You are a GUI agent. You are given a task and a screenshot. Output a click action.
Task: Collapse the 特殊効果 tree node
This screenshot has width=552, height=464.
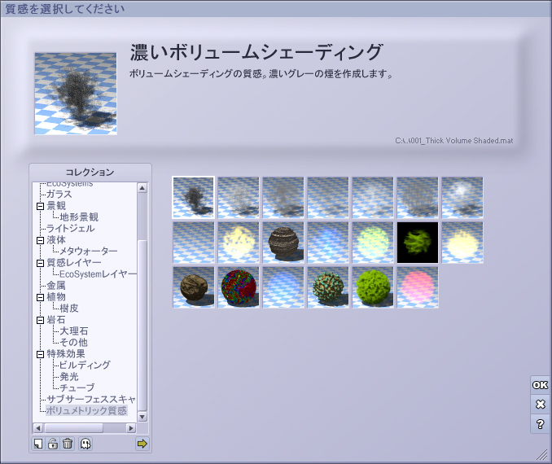(x=40, y=354)
